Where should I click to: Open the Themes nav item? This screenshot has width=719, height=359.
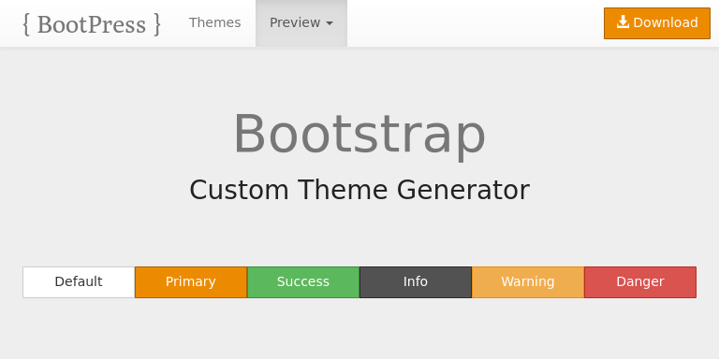pyautogui.click(x=215, y=22)
